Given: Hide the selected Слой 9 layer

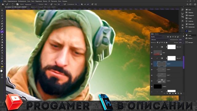Looking at the screenshot, I should (x=152, y=64).
